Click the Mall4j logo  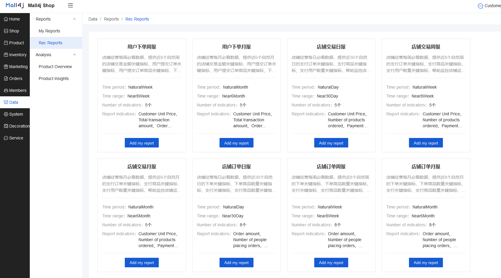click(x=15, y=5)
